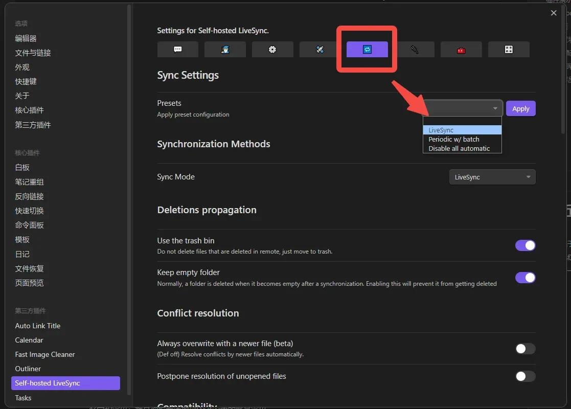Click the Sync Settings heading
Screen dimensions: 571x409
point(188,75)
